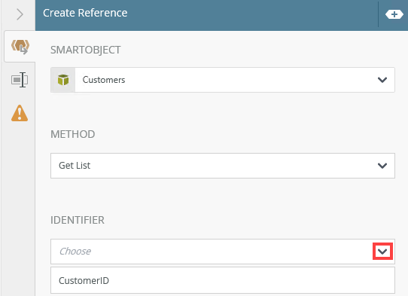Select CustomerID from the identifier list
Screen dimensions: 408x296
pos(223,280)
